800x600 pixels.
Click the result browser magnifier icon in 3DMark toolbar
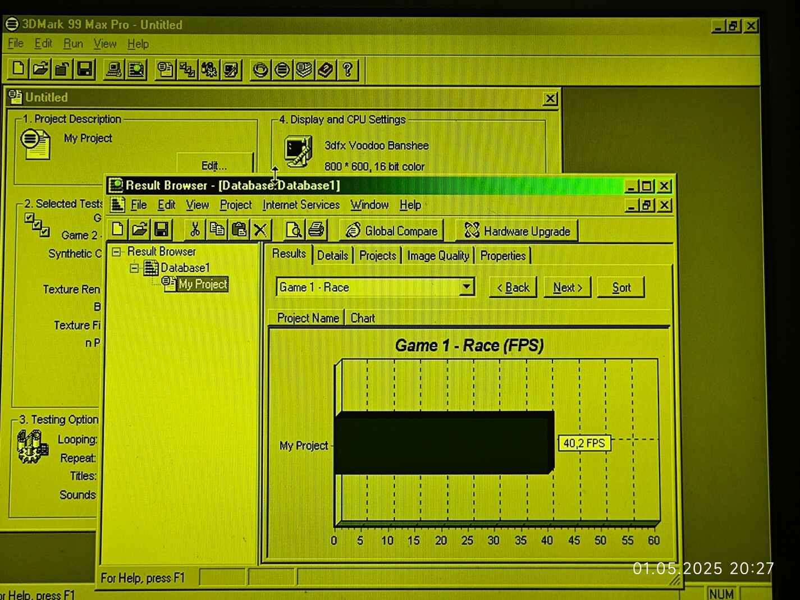coord(136,70)
